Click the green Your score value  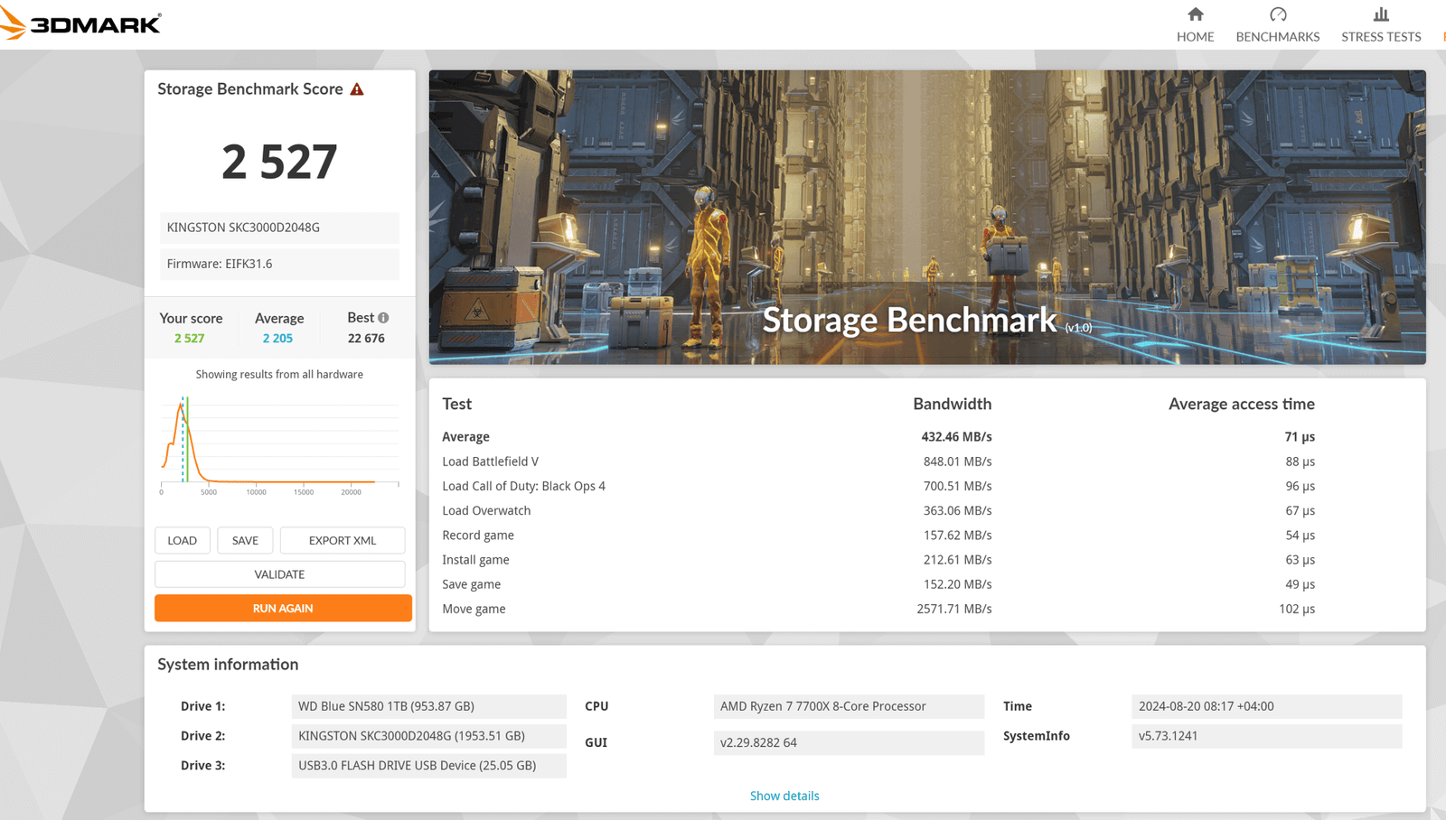(x=190, y=339)
